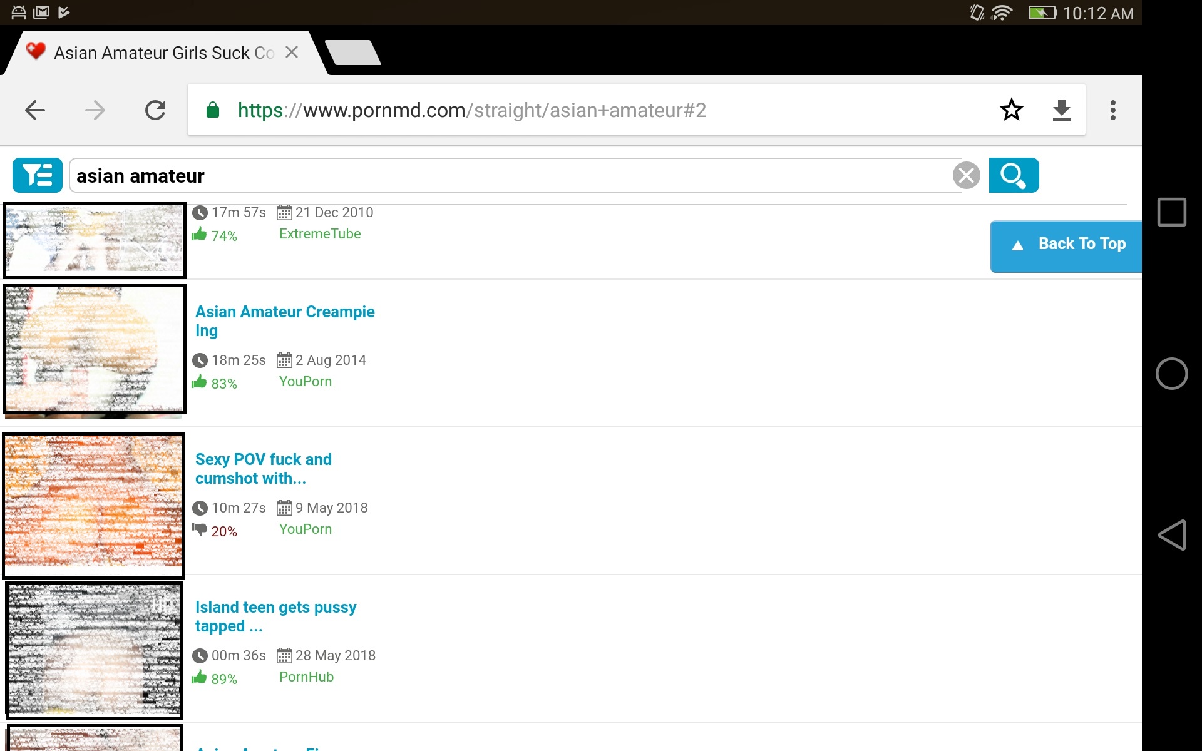Open the thumbnail of the 17m 57s result
The width and height of the screenshot is (1202, 751).
pyautogui.click(x=95, y=240)
